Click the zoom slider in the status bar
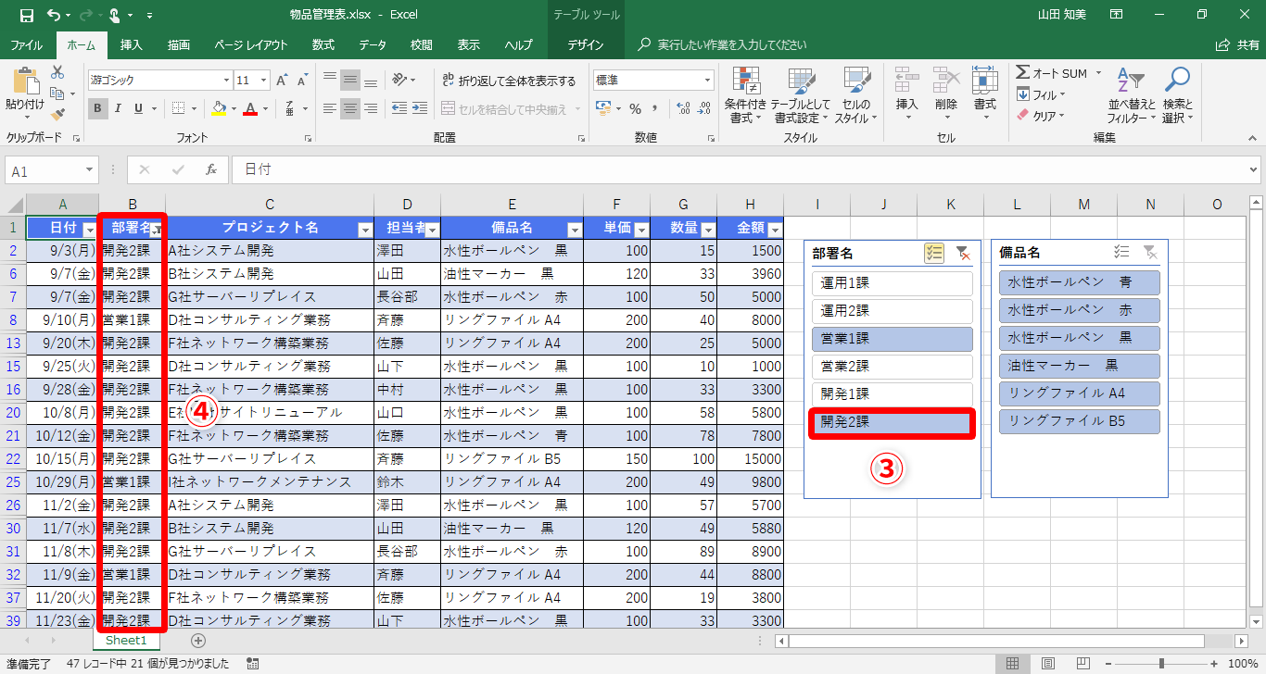Viewport: 1266px width, 674px height. click(1162, 664)
